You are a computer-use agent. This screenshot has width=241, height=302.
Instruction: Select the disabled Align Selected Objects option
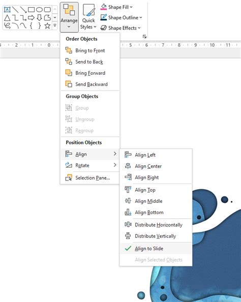tap(156, 260)
